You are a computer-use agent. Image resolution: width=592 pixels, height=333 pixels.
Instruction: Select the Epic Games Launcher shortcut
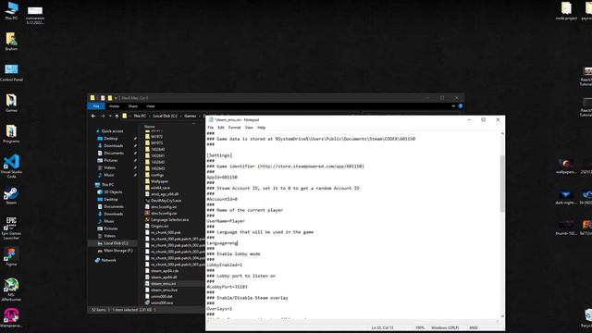click(11, 228)
